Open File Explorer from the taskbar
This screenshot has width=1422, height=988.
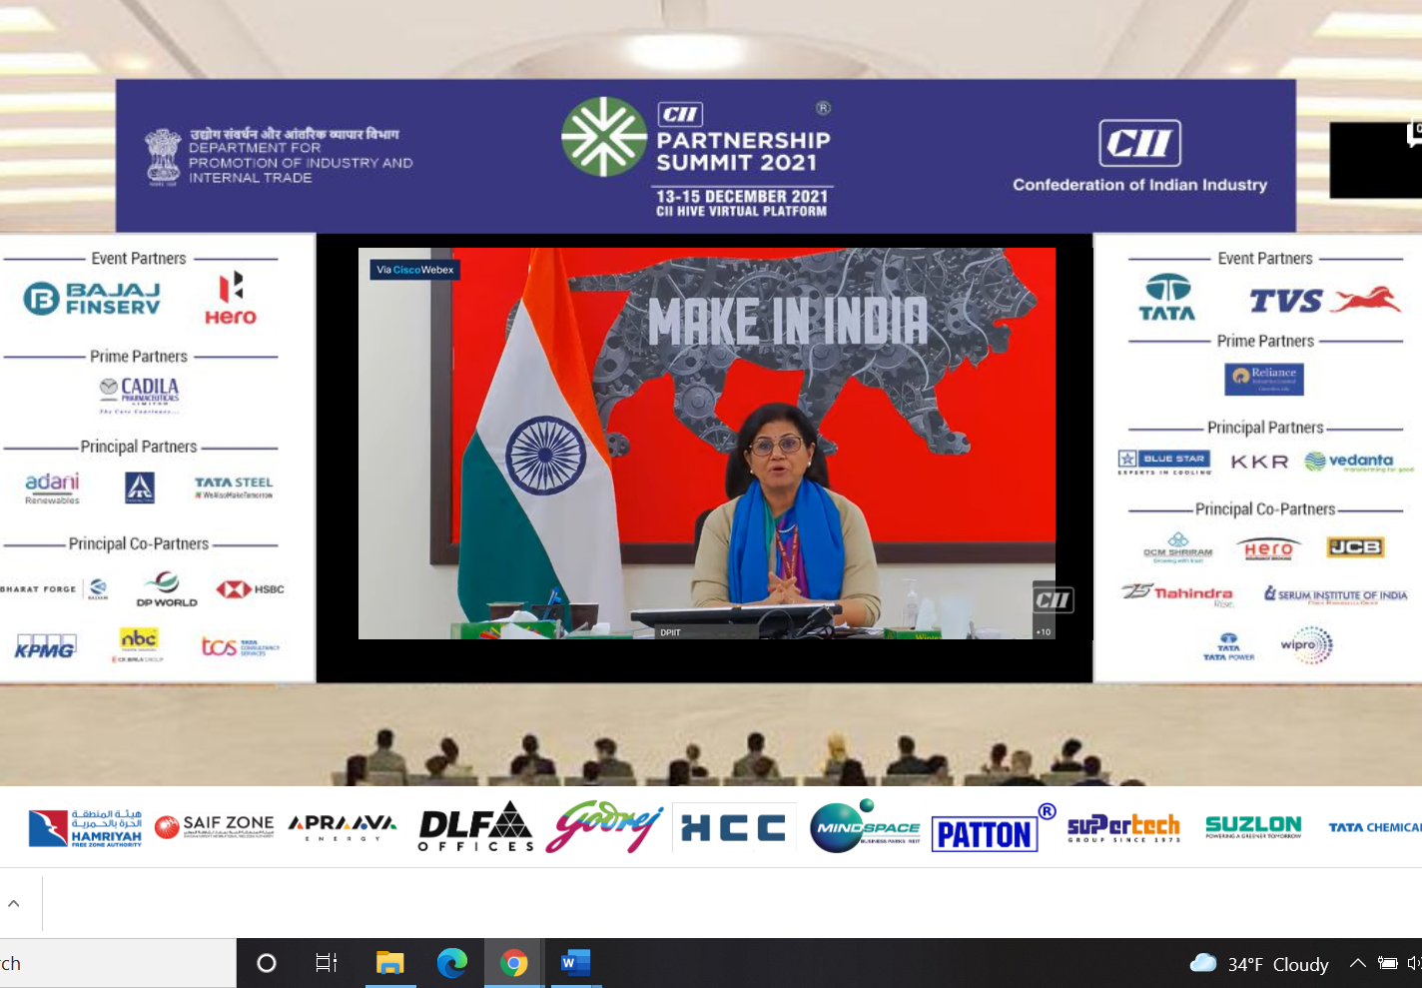[389, 963]
